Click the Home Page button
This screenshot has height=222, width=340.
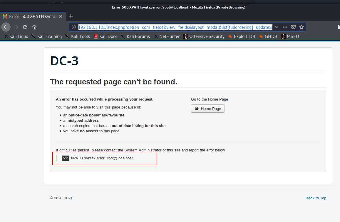click(x=208, y=109)
